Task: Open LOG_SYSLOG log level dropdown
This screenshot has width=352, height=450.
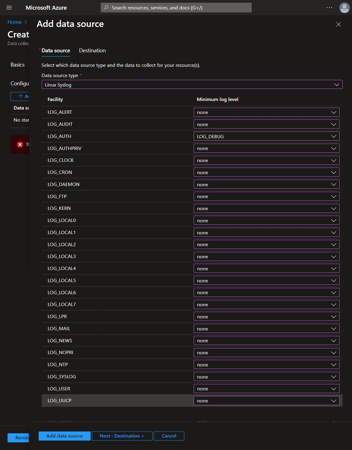Action: point(266,377)
